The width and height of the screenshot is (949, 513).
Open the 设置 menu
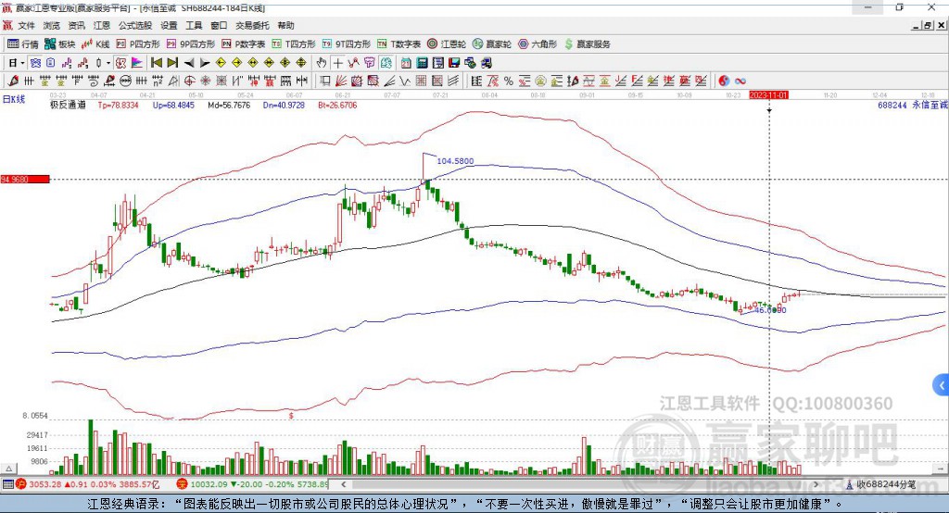tap(169, 25)
